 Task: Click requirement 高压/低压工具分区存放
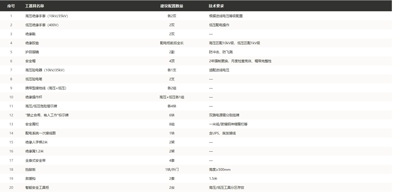tap(226, 188)
